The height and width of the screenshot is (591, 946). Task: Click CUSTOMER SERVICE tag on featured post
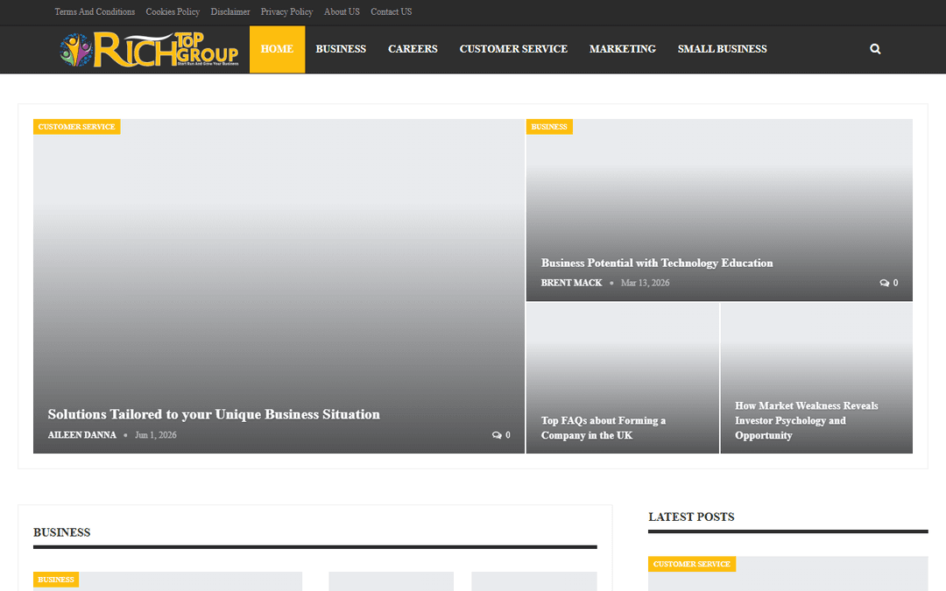tap(76, 127)
